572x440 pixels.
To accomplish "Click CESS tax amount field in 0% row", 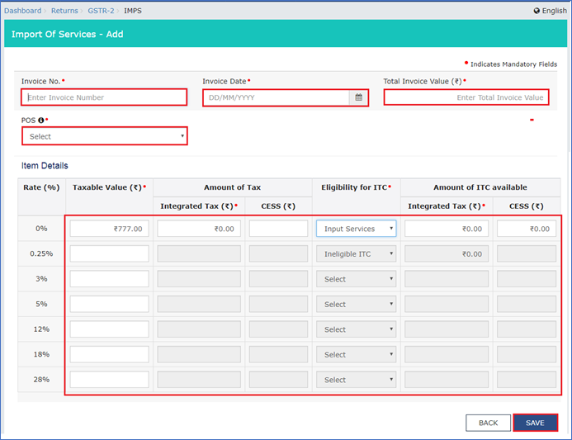I will pyautogui.click(x=278, y=229).
